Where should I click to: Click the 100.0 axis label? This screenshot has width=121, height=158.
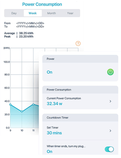click(x=7, y=62)
